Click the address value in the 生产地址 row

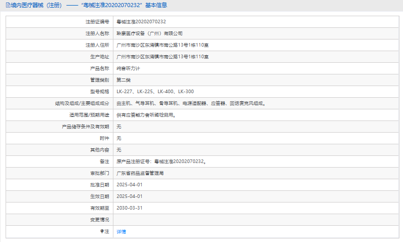point(163,57)
